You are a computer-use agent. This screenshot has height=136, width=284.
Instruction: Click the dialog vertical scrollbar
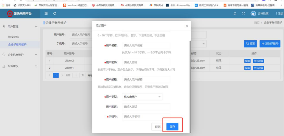(190, 86)
